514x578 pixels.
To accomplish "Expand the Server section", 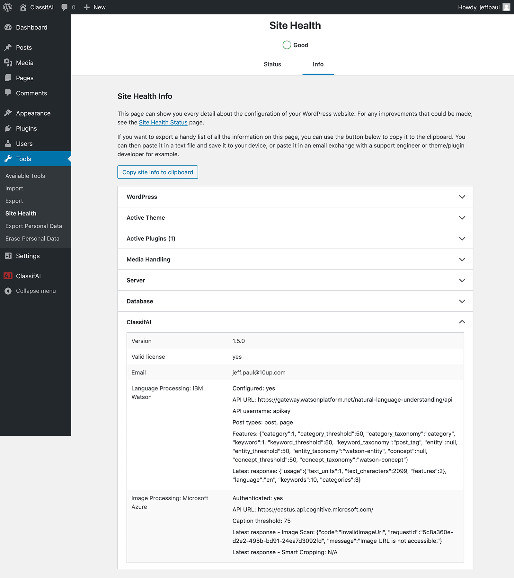I will click(295, 280).
